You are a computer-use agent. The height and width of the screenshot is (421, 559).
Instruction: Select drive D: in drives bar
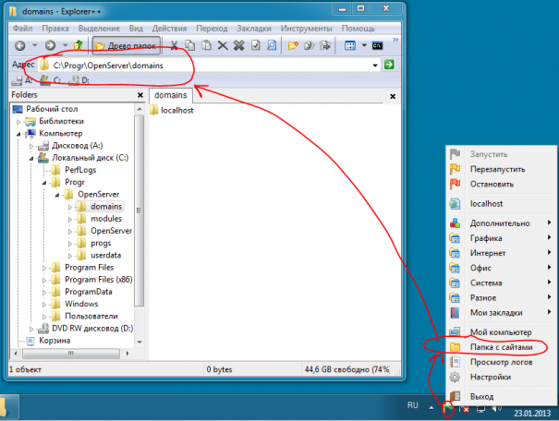coord(79,80)
